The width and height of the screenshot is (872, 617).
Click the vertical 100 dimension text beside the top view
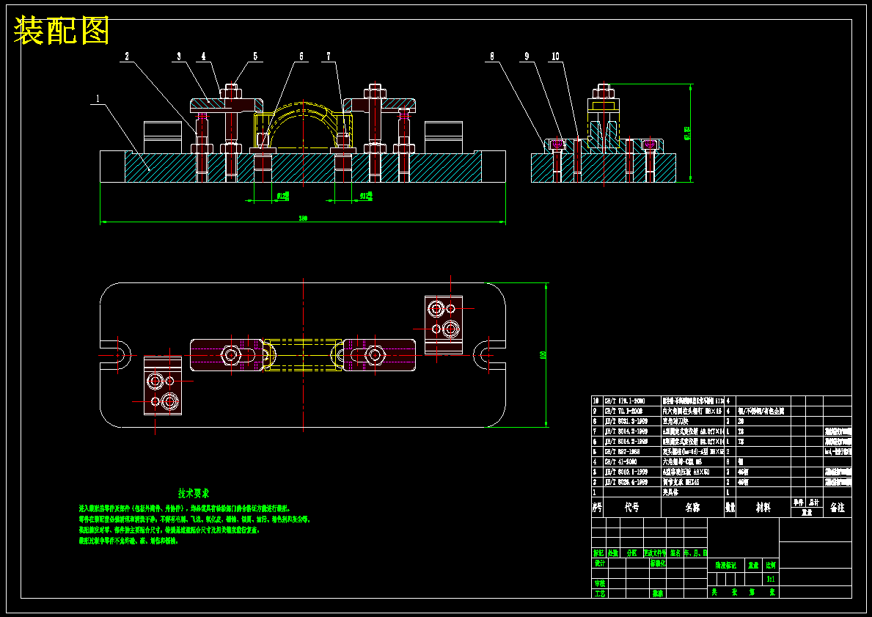(x=543, y=354)
